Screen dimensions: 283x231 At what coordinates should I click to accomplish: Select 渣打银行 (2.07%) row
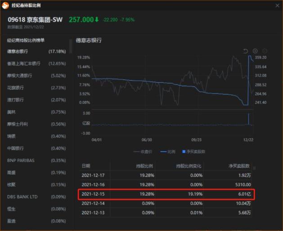36,100
